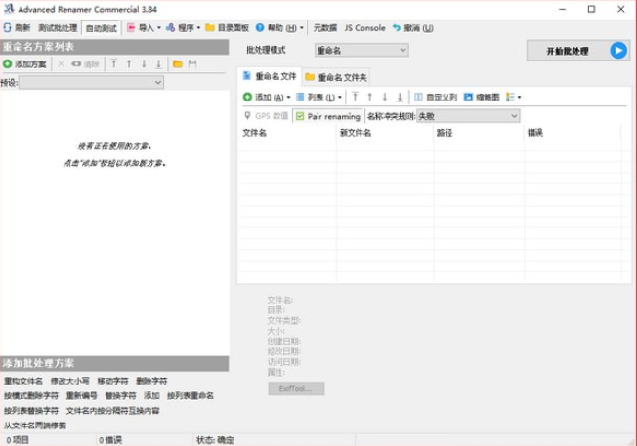Move method up in method list toolbar

click(x=129, y=63)
